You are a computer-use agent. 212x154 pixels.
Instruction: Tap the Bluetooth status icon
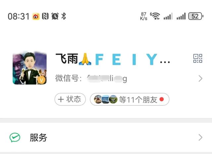pos(64,16)
